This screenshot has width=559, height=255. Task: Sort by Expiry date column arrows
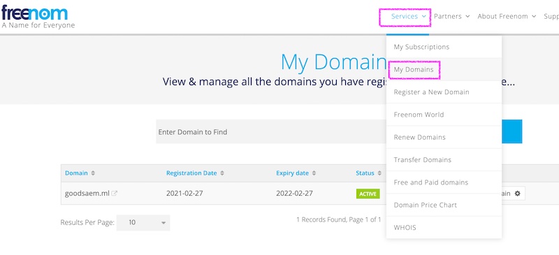coord(314,173)
